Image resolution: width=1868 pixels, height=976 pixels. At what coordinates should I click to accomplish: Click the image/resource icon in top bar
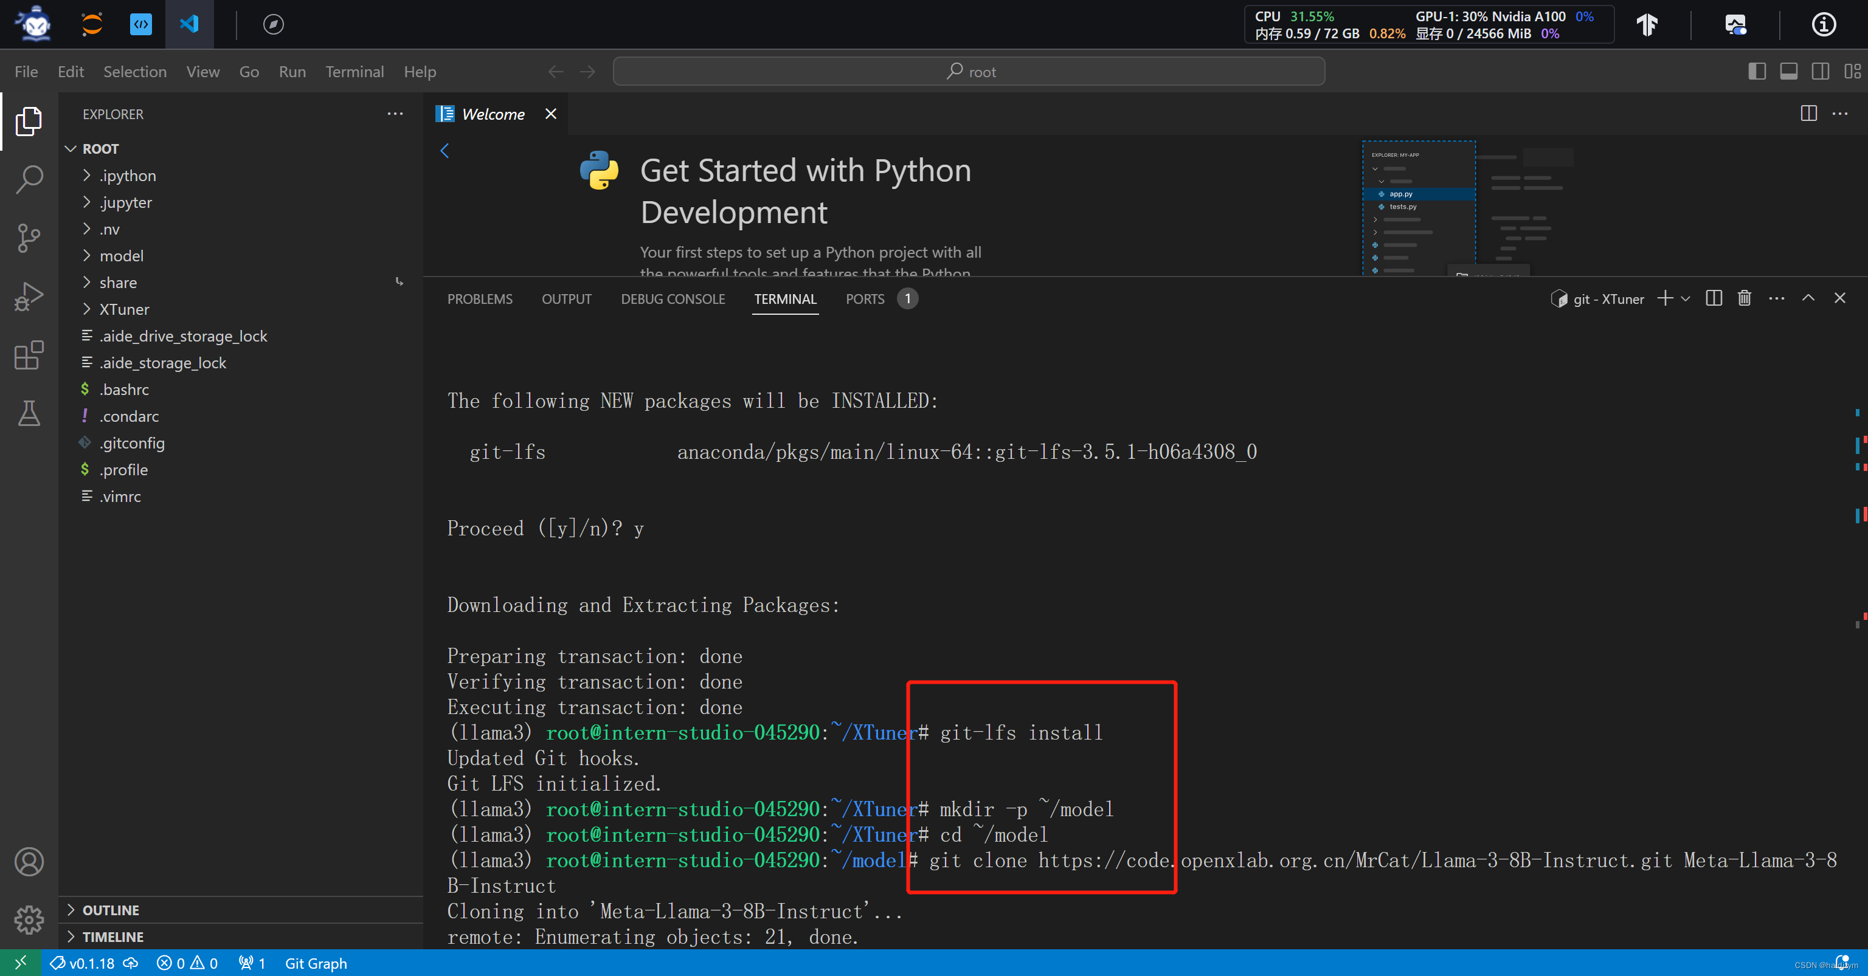[x=1735, y=25]
